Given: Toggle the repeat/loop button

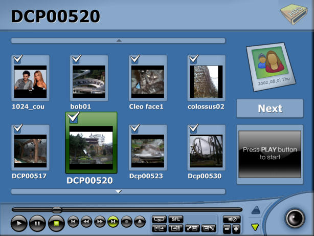Looking at the screenshot, I should pos(159,219).
